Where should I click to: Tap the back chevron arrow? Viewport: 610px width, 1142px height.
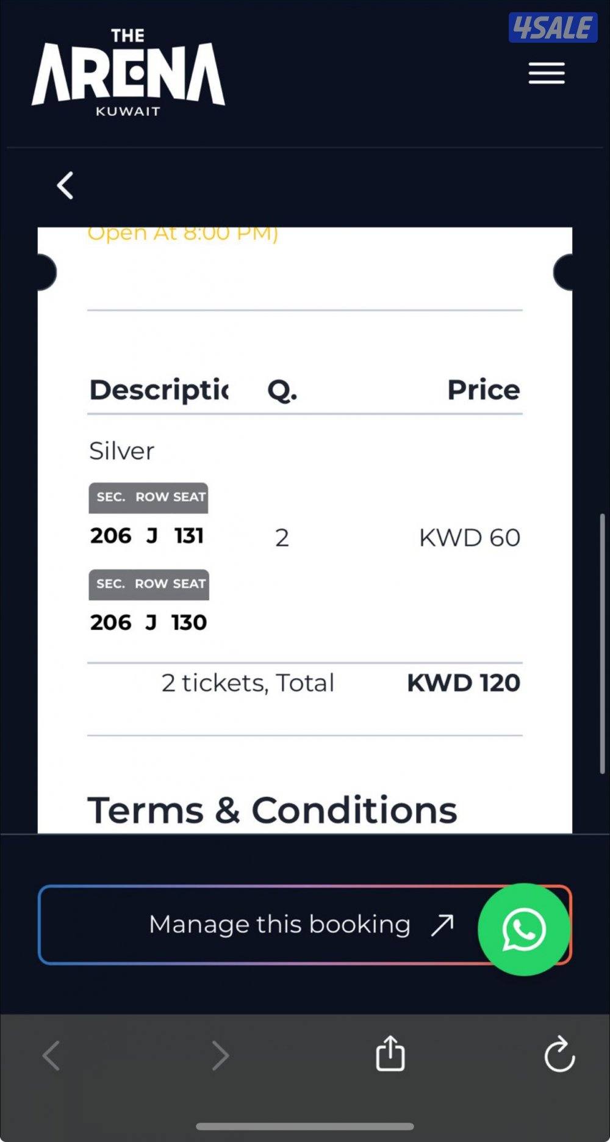[x=65, y=185]
